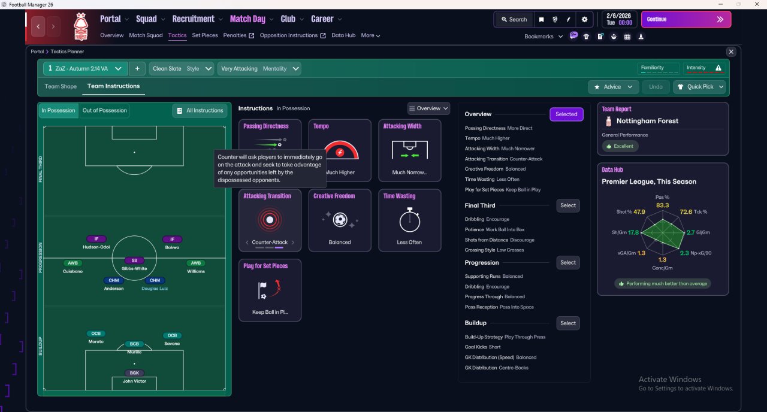Viewport: 767px width, 412px height.
Task: Open the Very Attacking Mentality dropdown
Action: pyautogui.click(x=259, y=69)
